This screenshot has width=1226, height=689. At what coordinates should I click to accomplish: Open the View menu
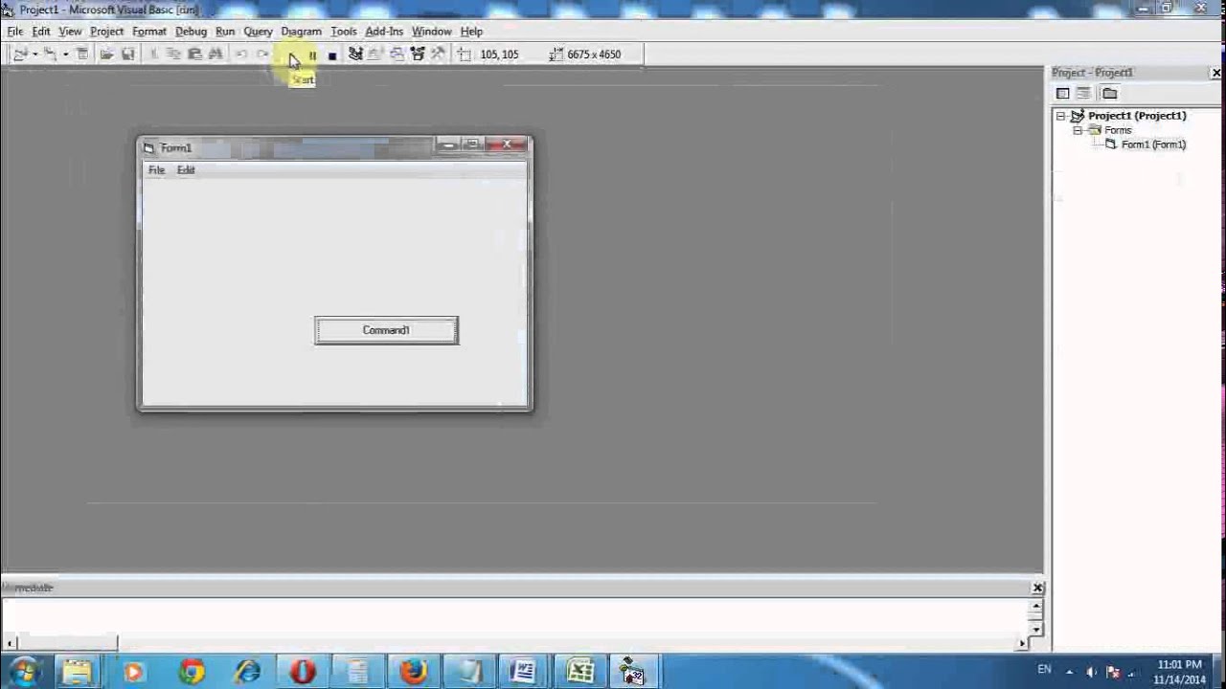[x=70, y=32]
